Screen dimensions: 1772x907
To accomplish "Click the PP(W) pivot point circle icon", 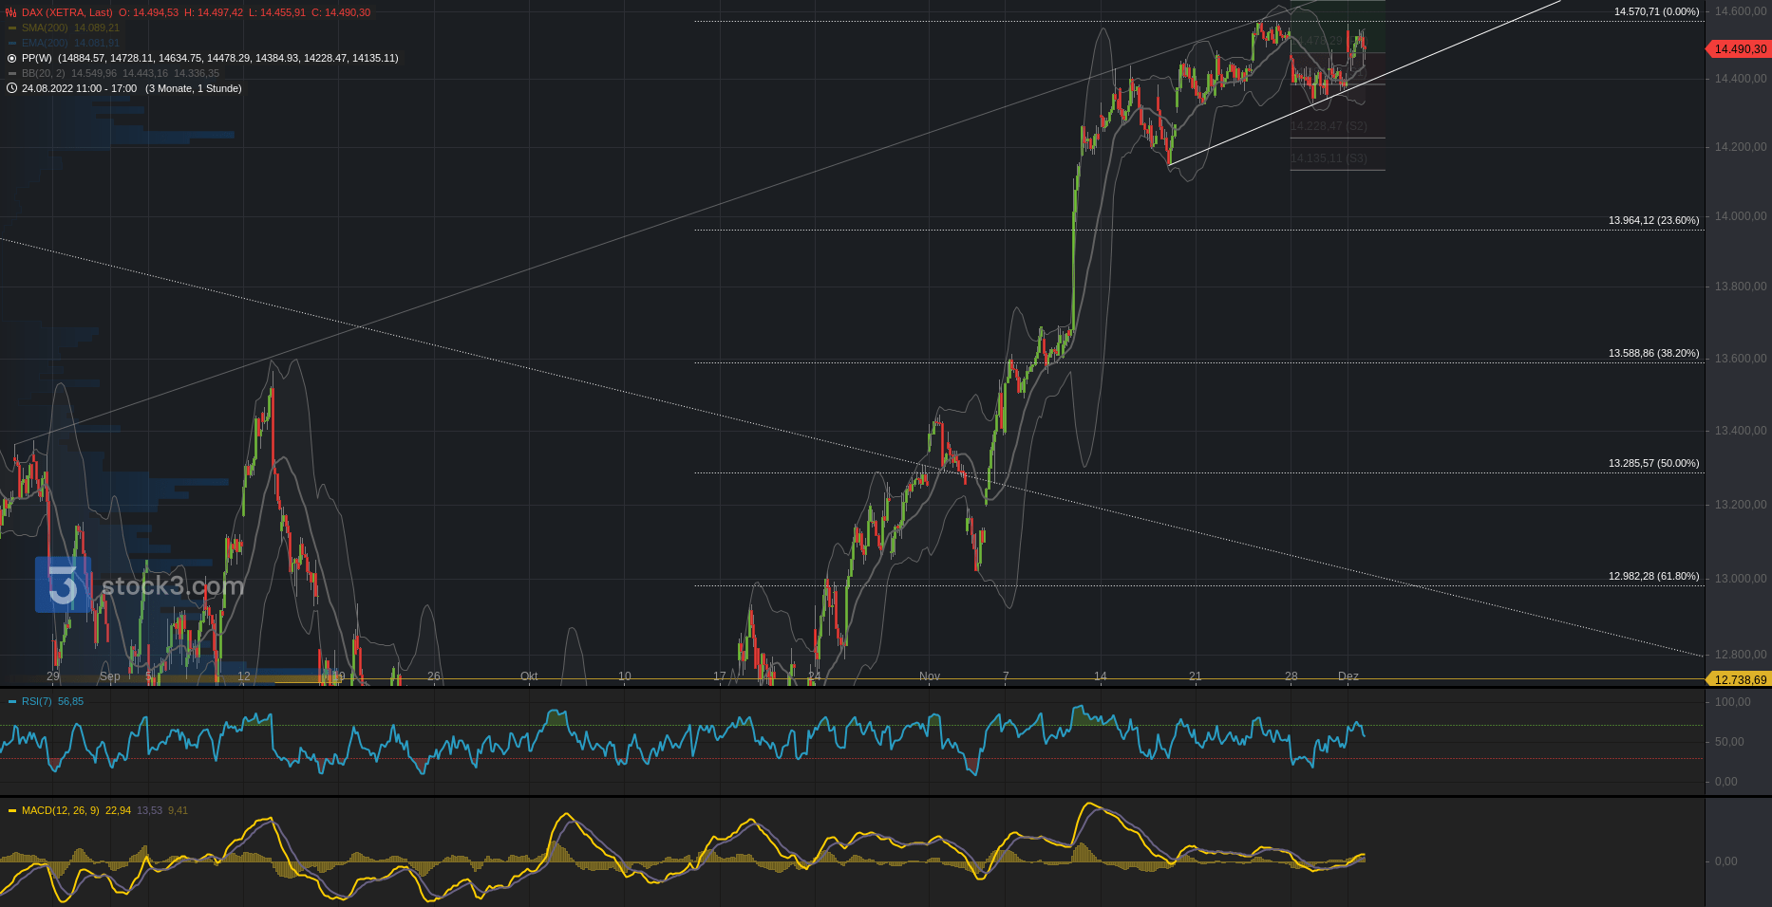I will (x=11, y=58).
